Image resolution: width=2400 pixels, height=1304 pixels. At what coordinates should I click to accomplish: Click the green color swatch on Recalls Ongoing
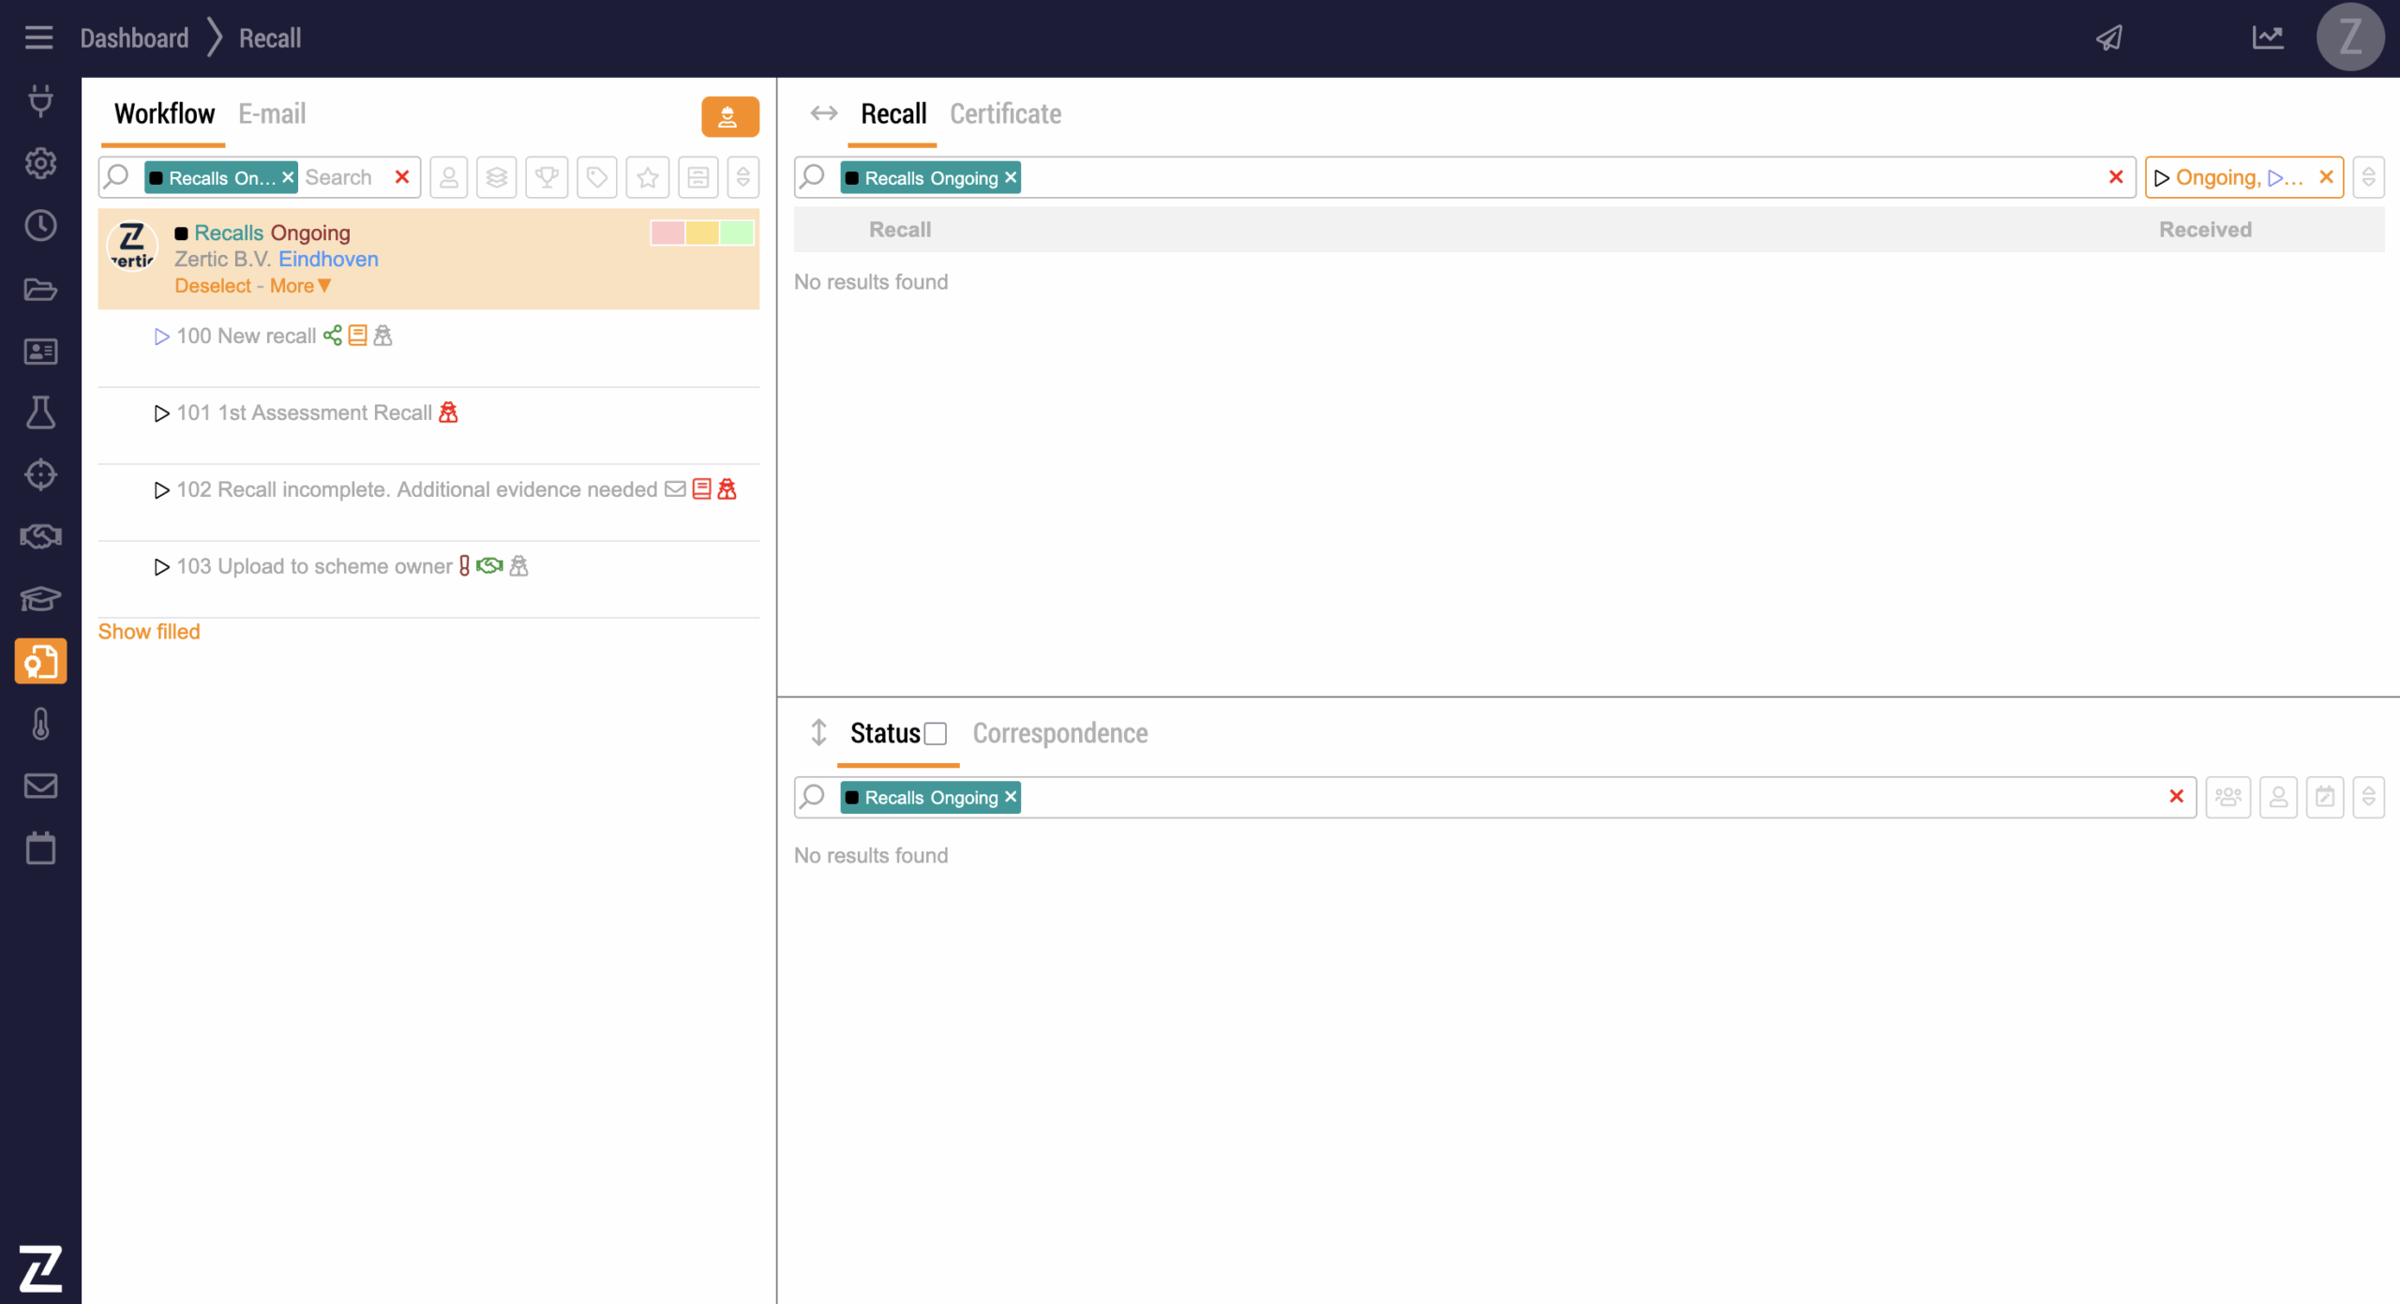(737, 232)
